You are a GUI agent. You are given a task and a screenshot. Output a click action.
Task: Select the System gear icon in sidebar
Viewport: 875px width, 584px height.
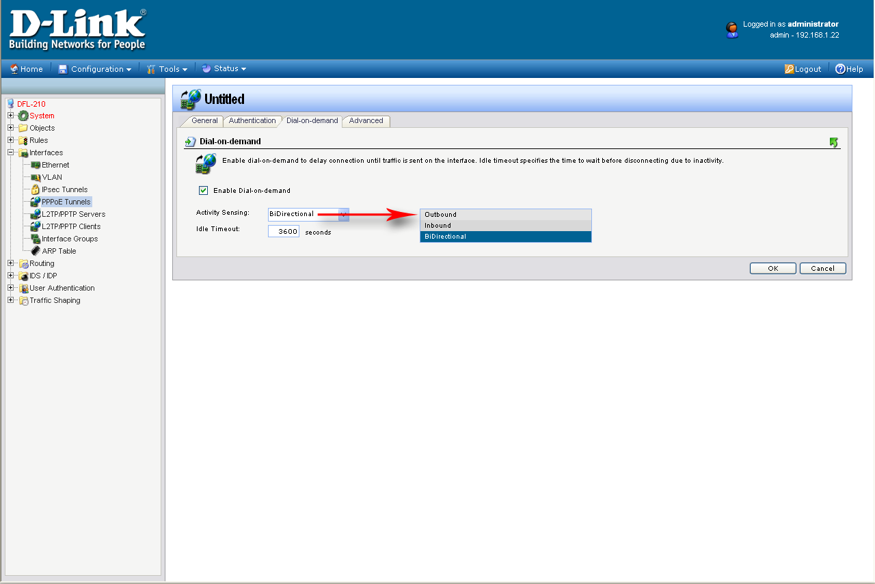pos(23,116)
